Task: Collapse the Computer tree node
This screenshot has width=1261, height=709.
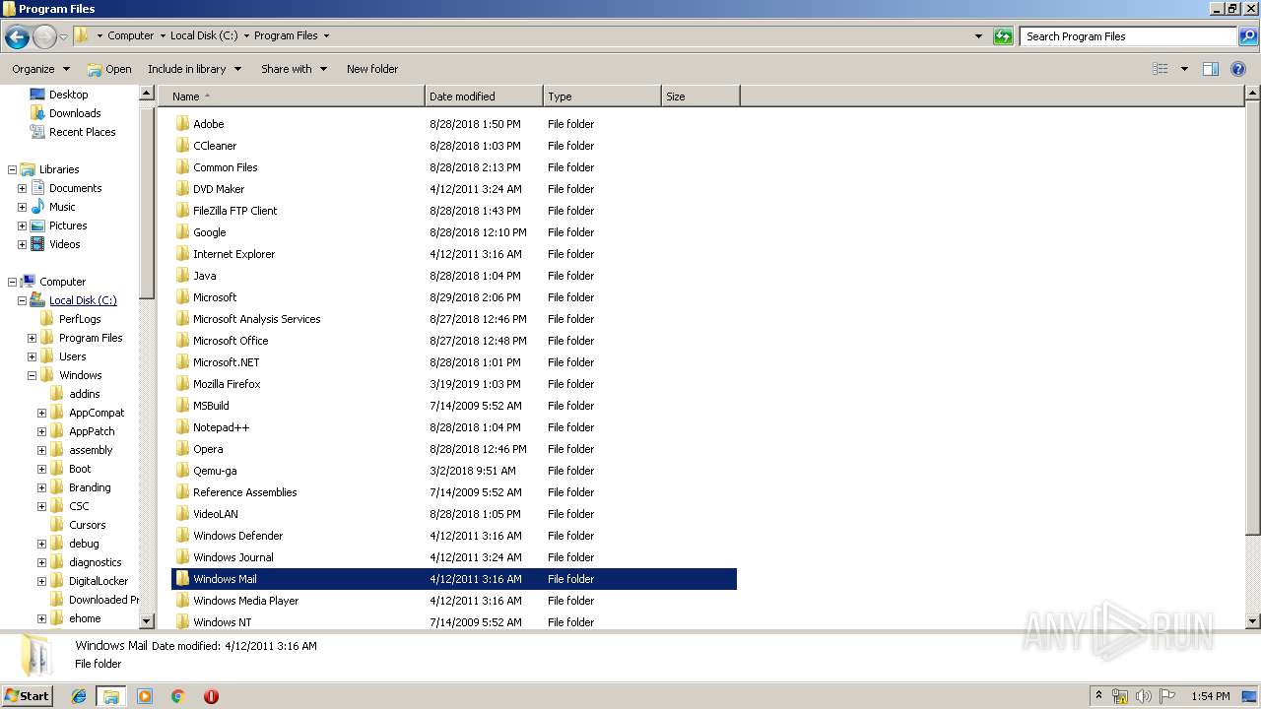Action: pyautogui.click(x=12, y=282)
